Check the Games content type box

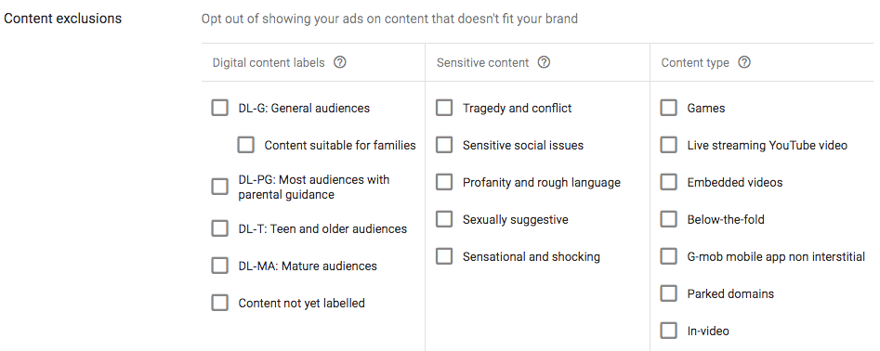pyautogui.click(x=668, y=108)
